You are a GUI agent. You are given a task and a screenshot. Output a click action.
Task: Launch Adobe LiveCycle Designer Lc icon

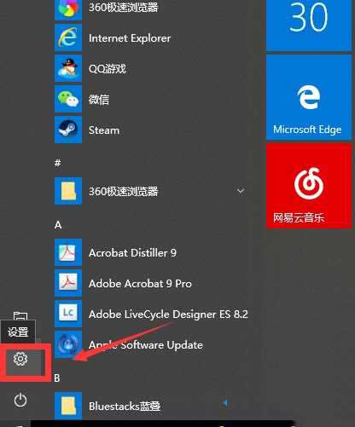pos(68,314)
